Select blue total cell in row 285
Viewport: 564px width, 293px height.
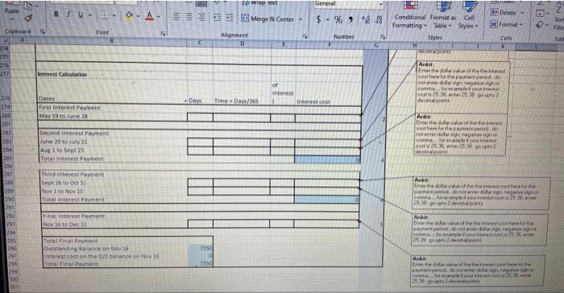pos(327,159)
